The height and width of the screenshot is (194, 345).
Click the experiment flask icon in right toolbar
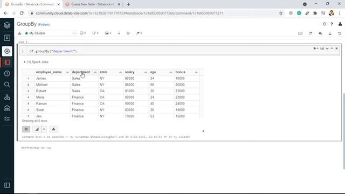tap(330, 33)
